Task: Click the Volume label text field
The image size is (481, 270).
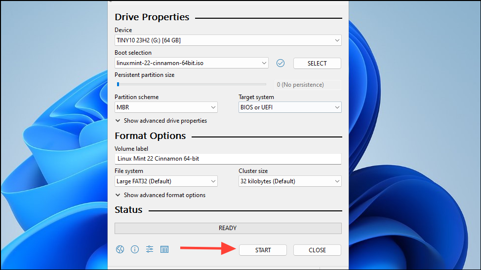Action: tap(228, 159)
